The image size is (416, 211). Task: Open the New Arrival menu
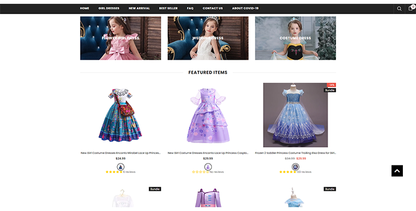pos(139,8)
